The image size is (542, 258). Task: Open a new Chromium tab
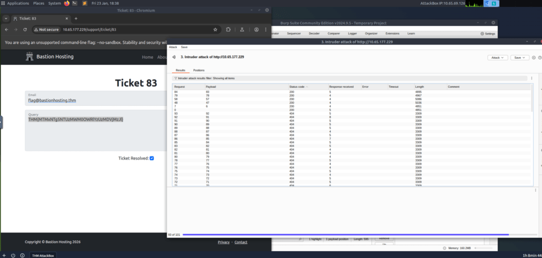(x=76, y=19)
